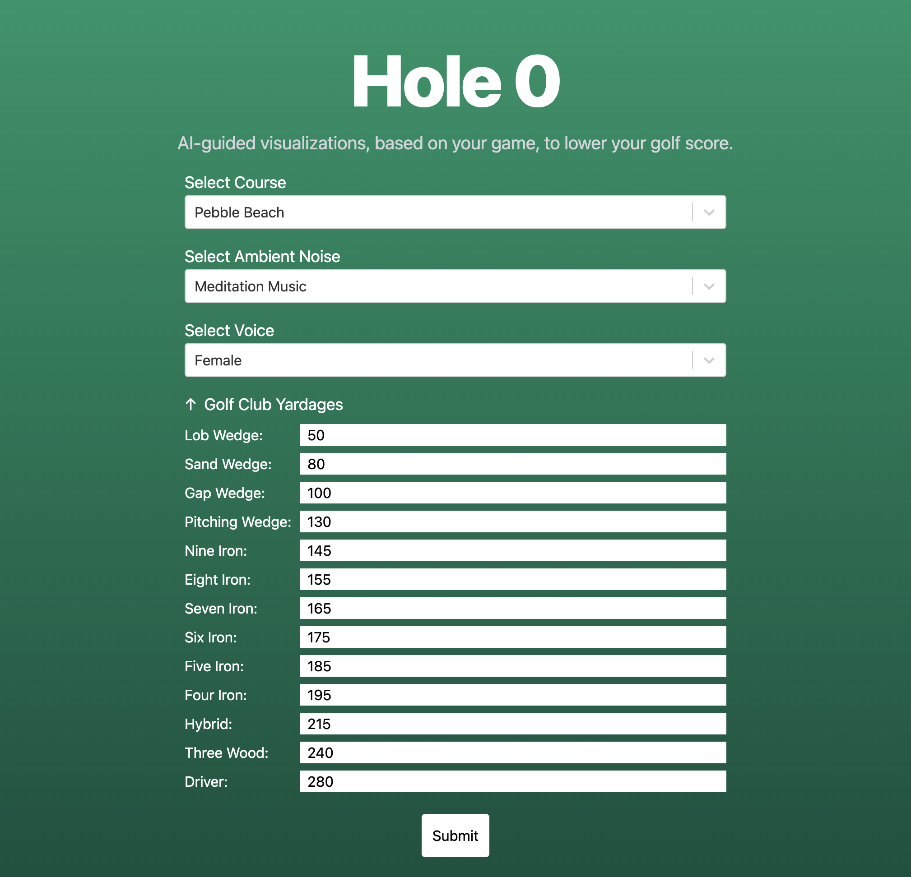Click the up arrow beside Golf Club Yardages
This screenshot has width=911, height=877.
click(x=191, y=404)
